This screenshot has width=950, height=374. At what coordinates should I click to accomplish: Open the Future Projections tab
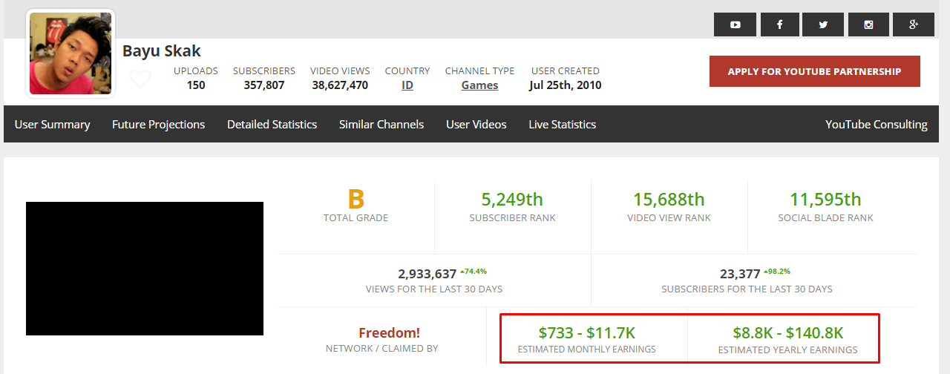click(x=158, y=124)
